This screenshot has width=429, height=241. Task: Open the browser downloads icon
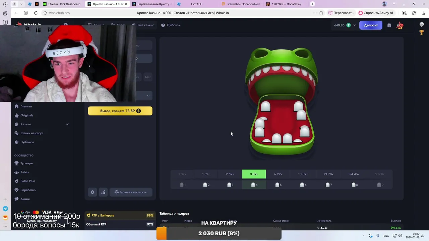(x=423, y=13)
